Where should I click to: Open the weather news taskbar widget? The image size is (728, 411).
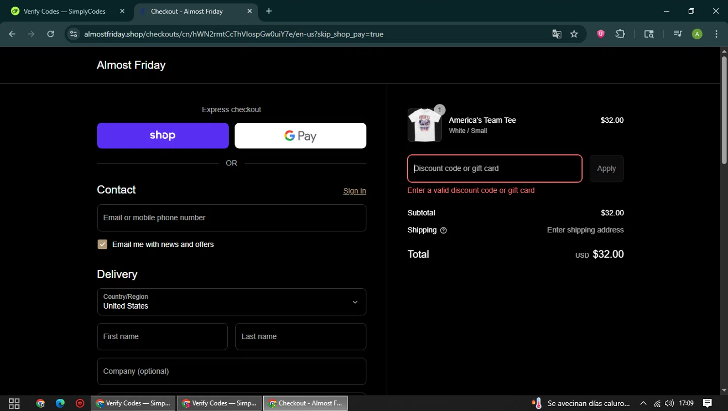click(581, 403)
